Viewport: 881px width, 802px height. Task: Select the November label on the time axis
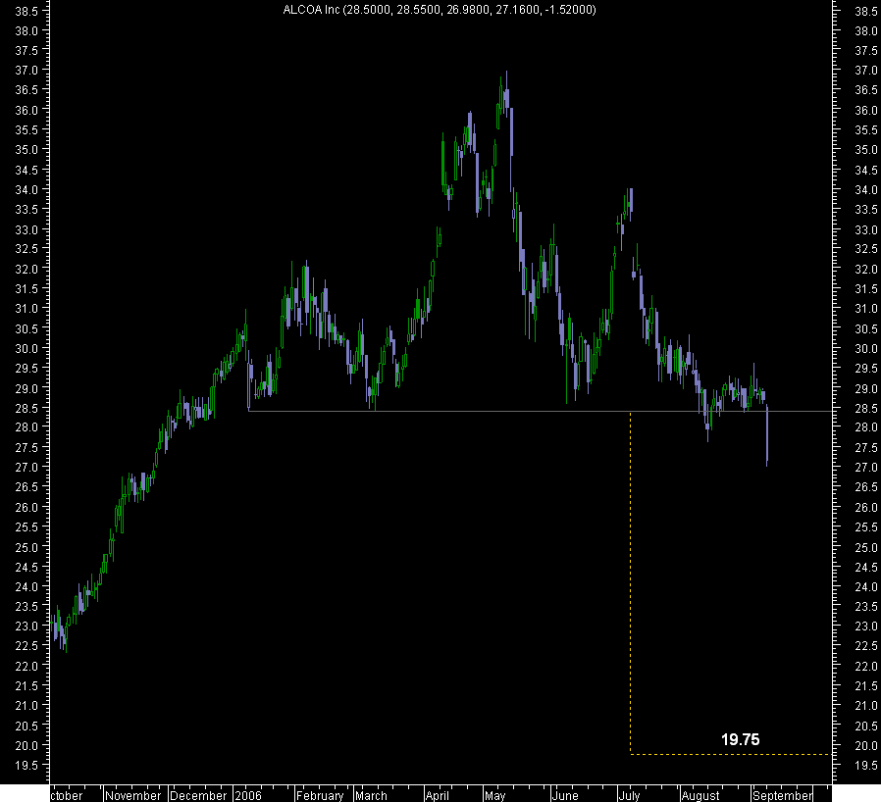133,795
